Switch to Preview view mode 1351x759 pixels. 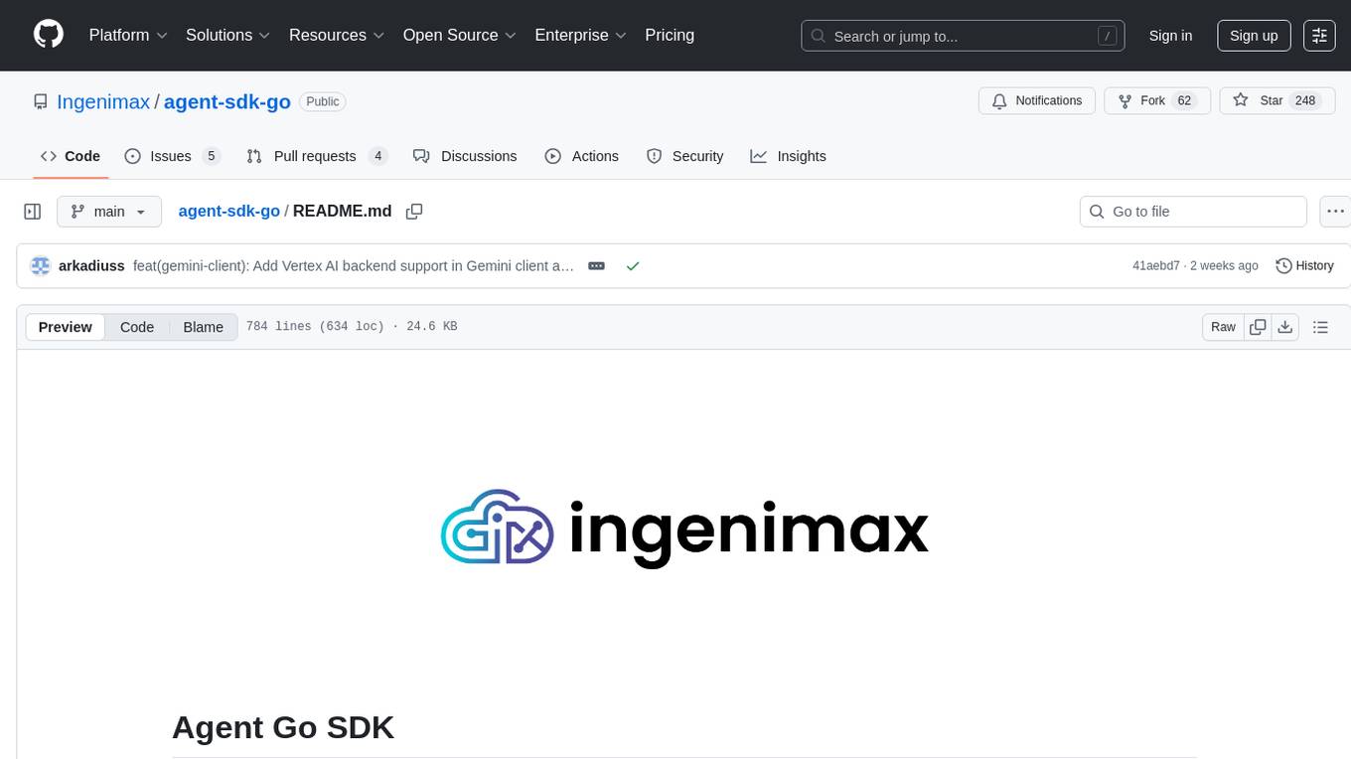[x=66, y=327]
